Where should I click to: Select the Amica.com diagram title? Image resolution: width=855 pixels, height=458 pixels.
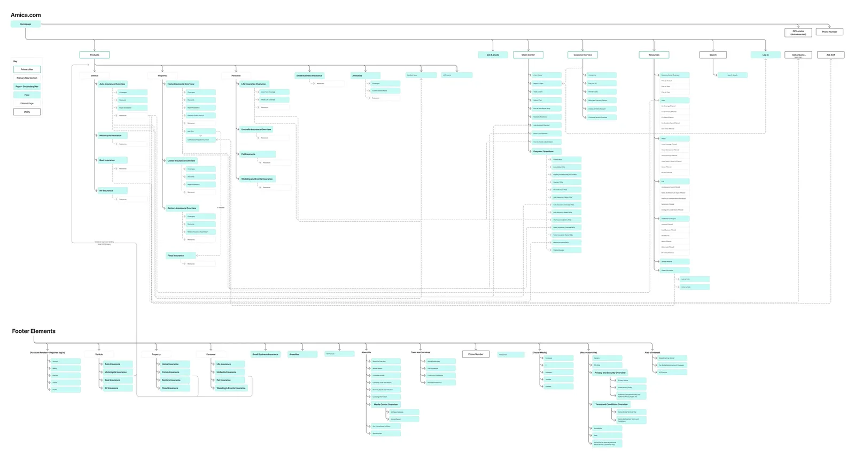pyautogui.click(x=26, y=15)
